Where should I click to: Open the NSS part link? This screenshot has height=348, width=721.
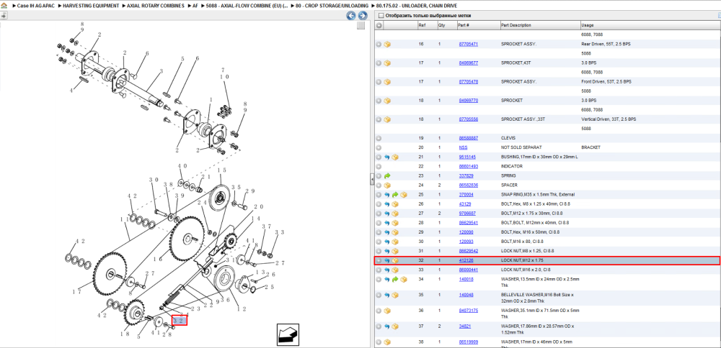point(463,147)
